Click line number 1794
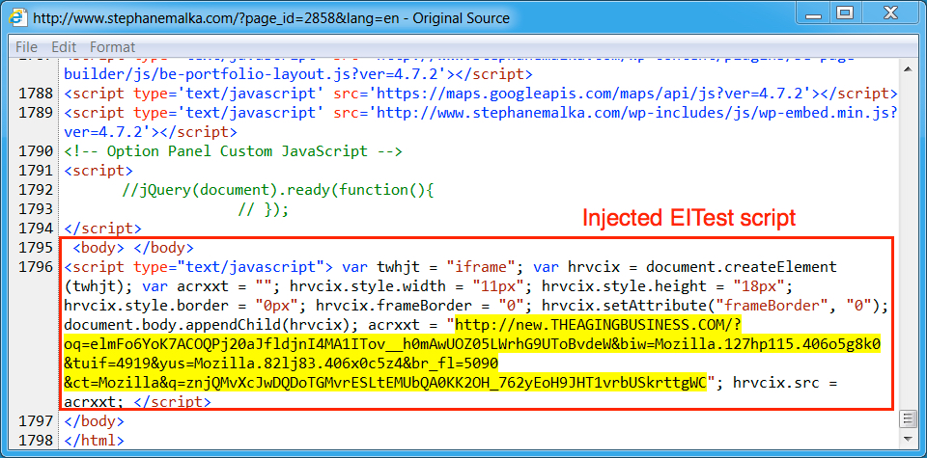The image size is (927, 458). (36, 229)
